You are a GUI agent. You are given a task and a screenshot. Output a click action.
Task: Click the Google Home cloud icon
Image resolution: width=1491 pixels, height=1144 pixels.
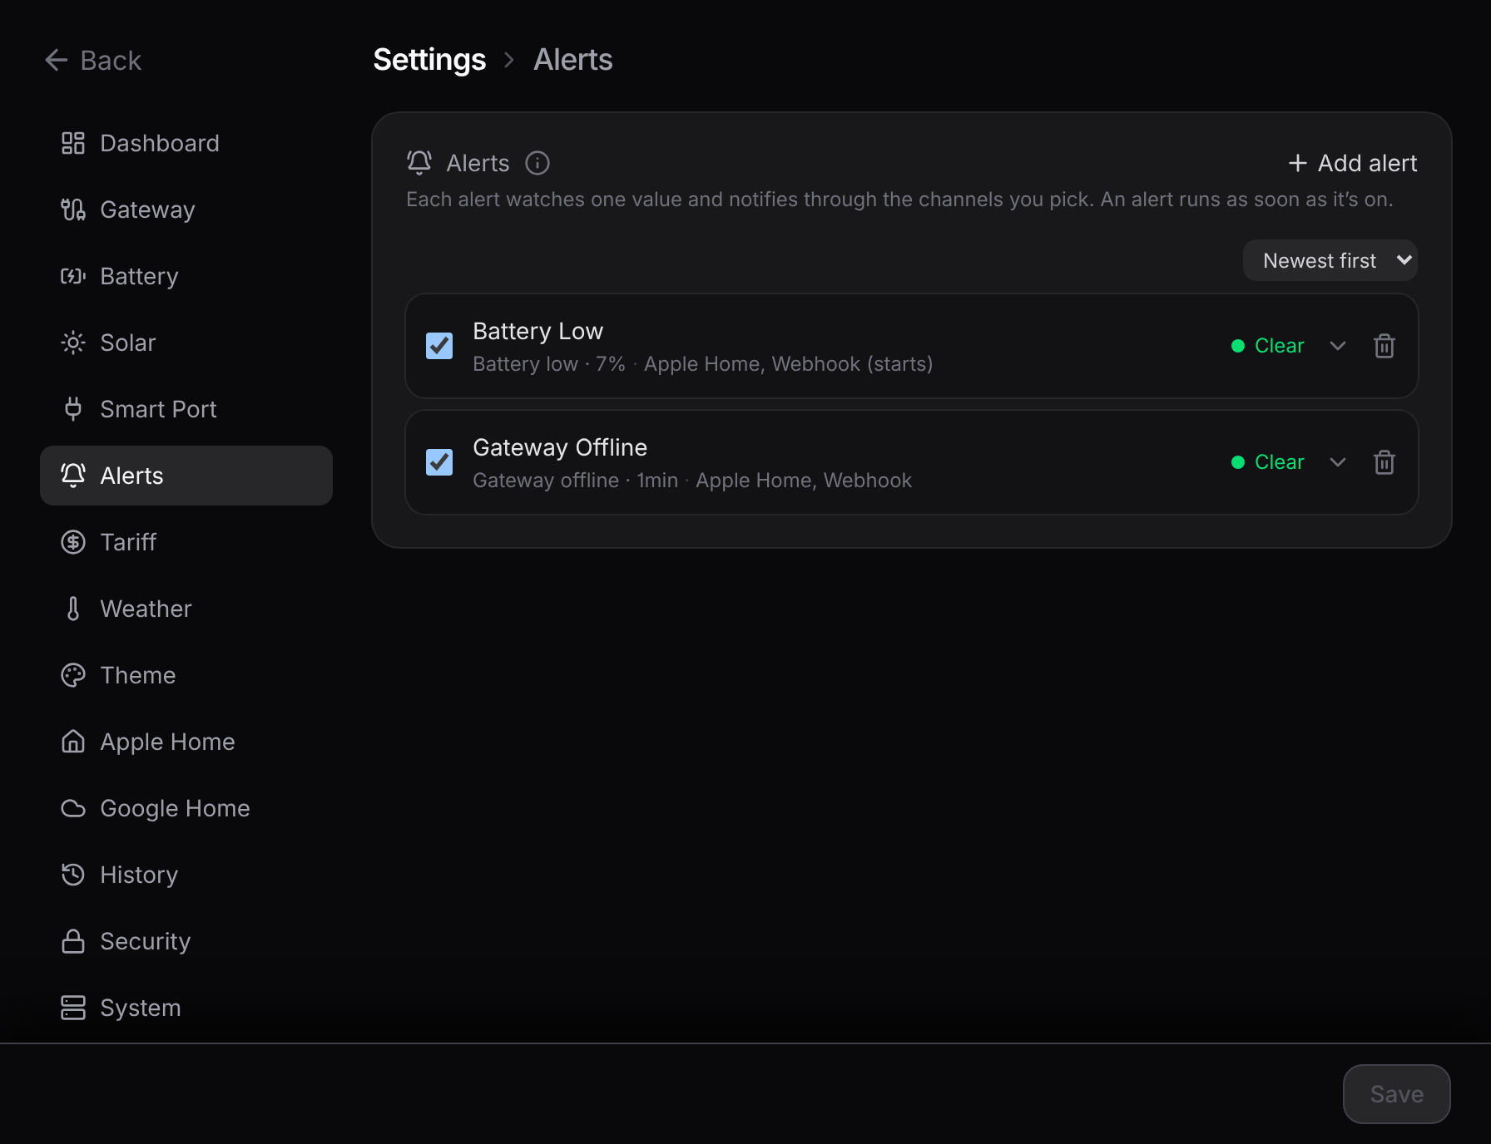[x=73, y=808]
